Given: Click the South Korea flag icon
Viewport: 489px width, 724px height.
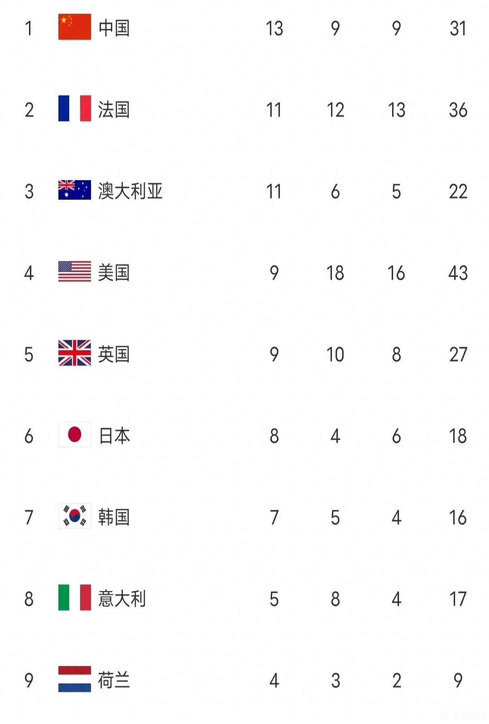Looking at the screenshot, I should coord(75,516).
